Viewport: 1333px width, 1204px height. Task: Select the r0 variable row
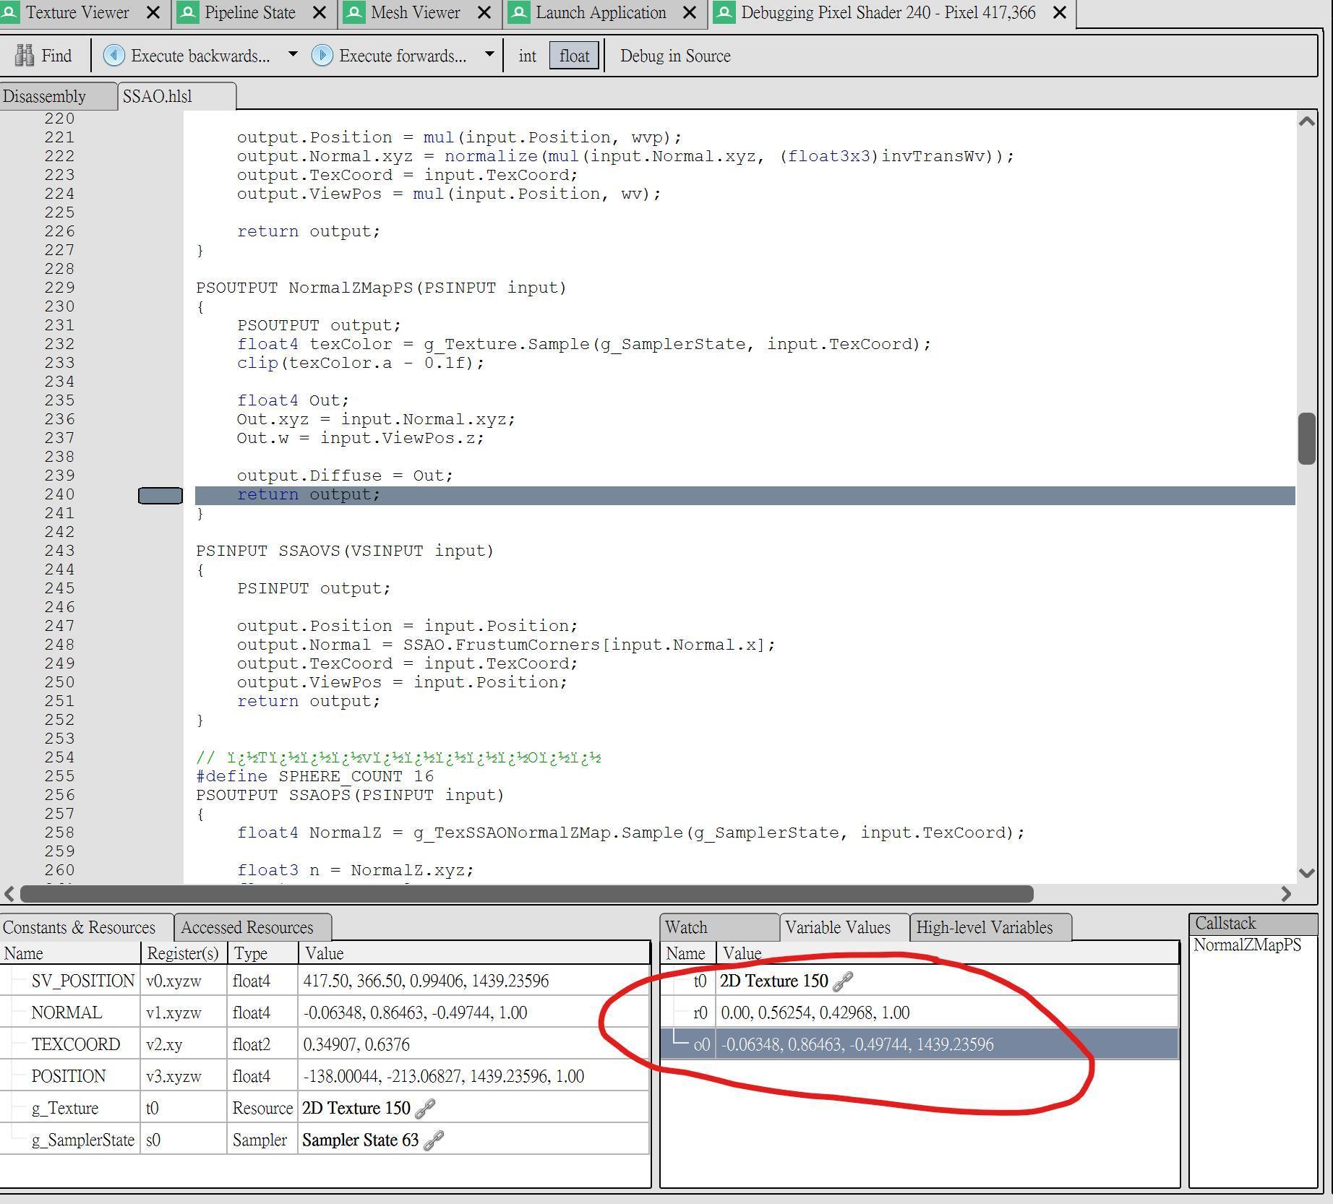click(920, 1012)
